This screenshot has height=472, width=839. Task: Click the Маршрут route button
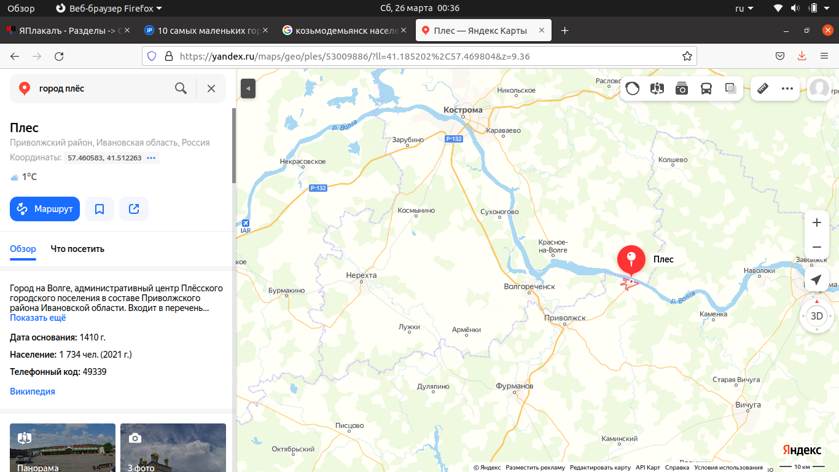pos(45,209)
